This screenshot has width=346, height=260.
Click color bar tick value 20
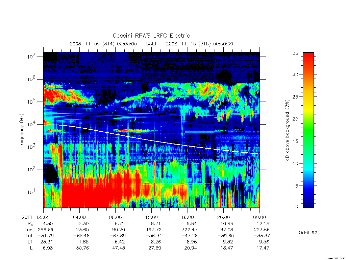pos(295,119)
